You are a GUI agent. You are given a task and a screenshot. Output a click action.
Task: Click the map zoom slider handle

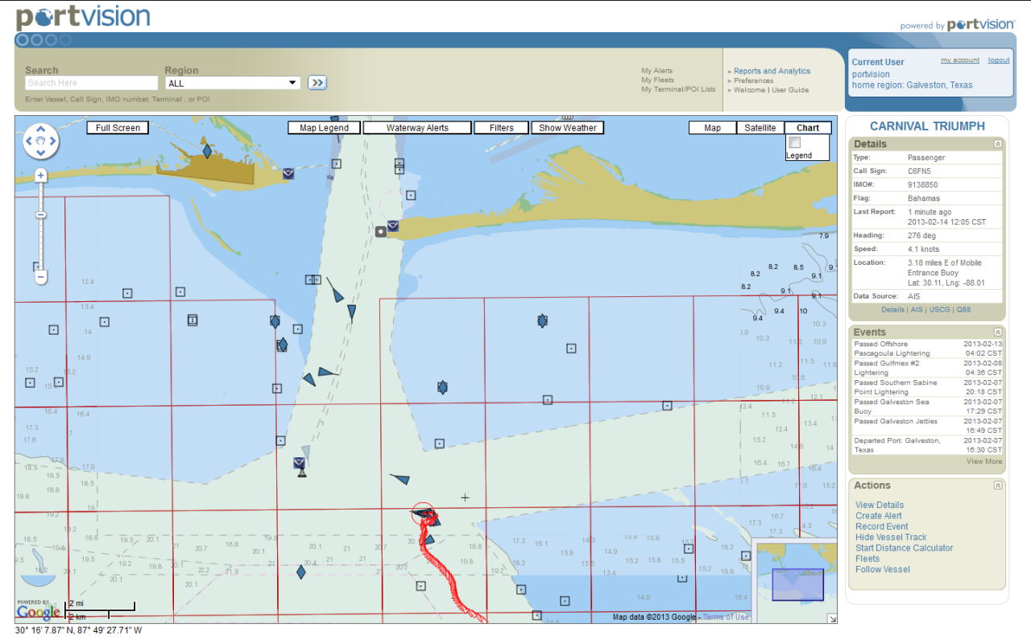point(41,215)
